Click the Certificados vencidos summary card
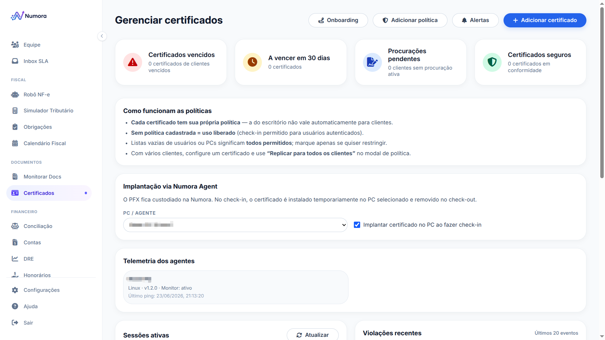 click(171, 62)
